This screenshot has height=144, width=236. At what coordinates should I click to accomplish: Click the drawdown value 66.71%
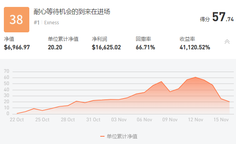point(145,47)
